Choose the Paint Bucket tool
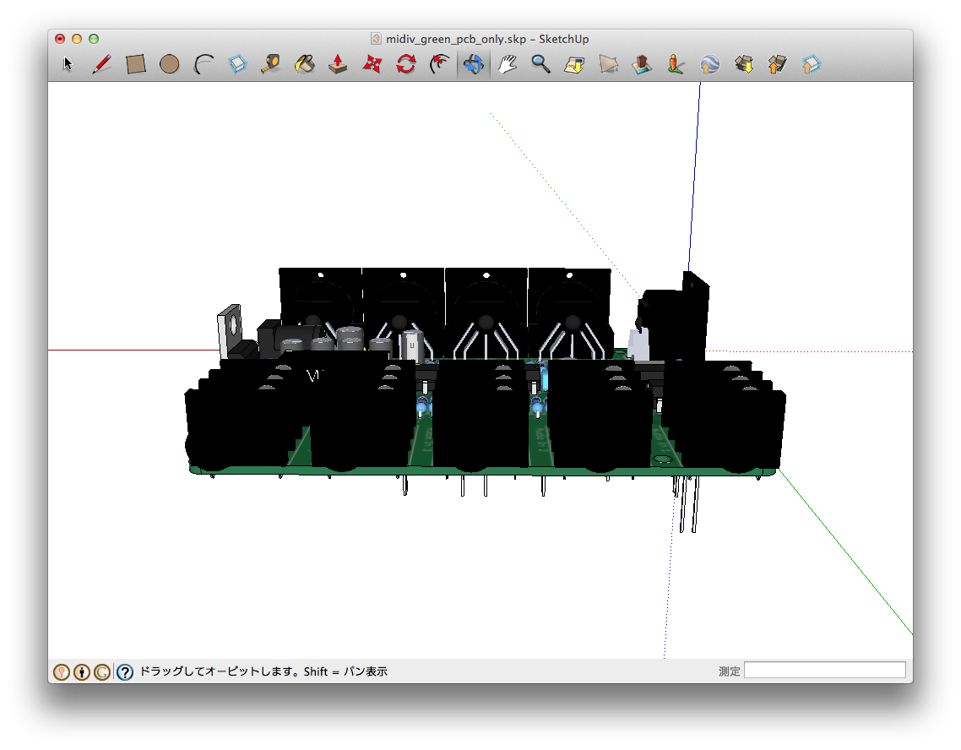The image size is (961, 750). click(305, 64)
